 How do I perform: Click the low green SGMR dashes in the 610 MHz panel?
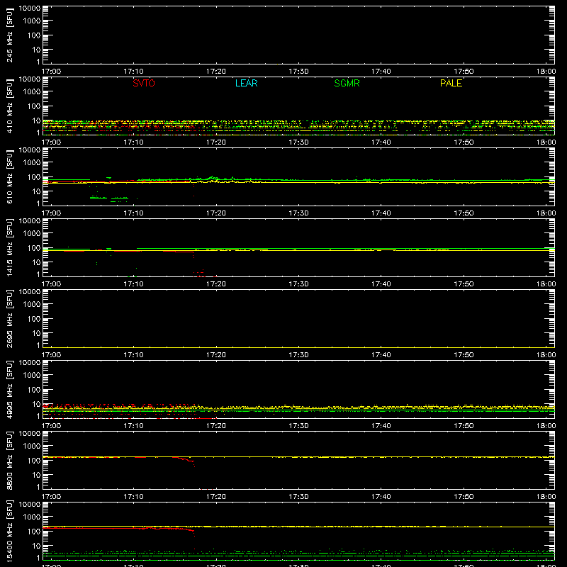click(x=108, y=198)
